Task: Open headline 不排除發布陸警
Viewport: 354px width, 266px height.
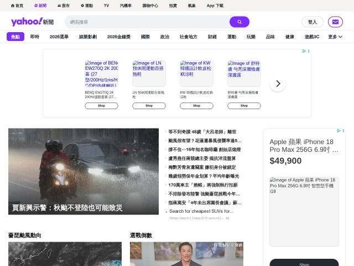Action: [204, 194]
